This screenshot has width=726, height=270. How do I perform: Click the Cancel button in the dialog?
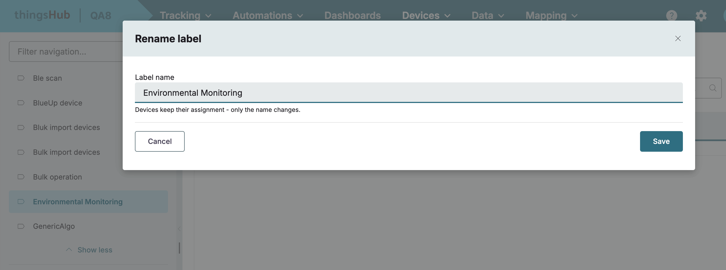(159, 141)
